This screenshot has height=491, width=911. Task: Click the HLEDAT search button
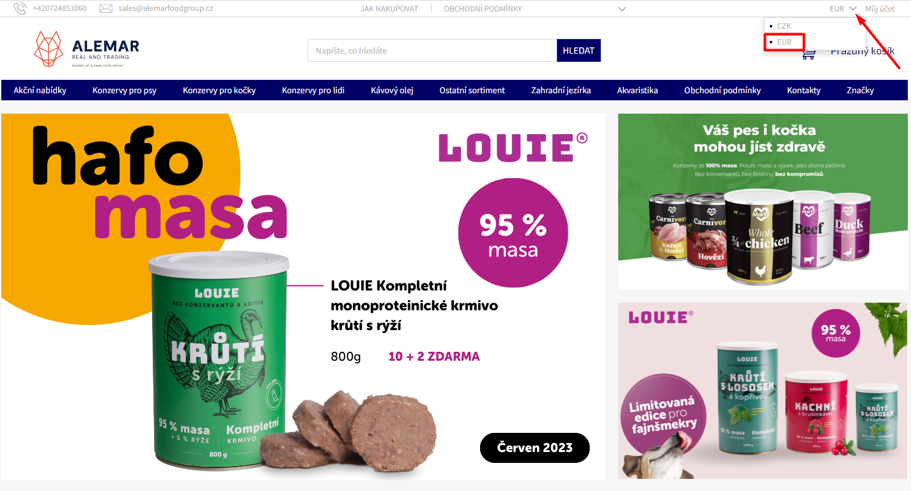click(579, 50)
